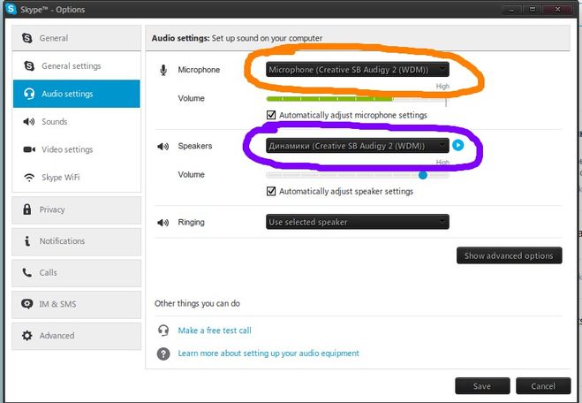Click the speaker icon beside Speakers label
The image size is (582, 403).
click(163, 147)
